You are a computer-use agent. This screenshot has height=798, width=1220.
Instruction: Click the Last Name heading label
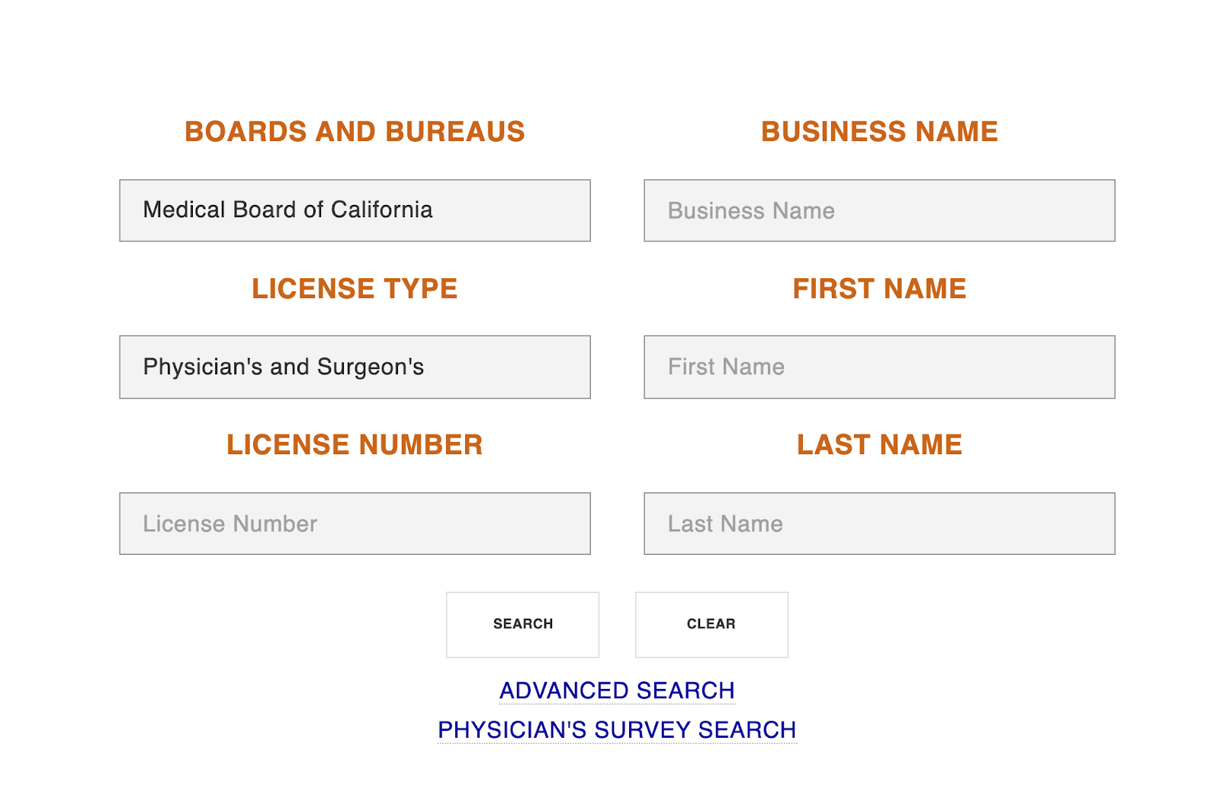(879, 445)
